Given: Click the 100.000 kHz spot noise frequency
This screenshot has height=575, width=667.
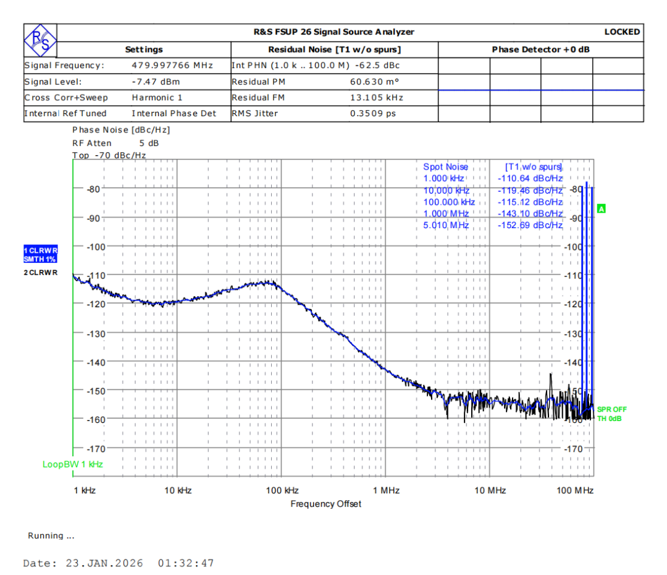Looking at the screenshot, I should click(x=449, y=202).
